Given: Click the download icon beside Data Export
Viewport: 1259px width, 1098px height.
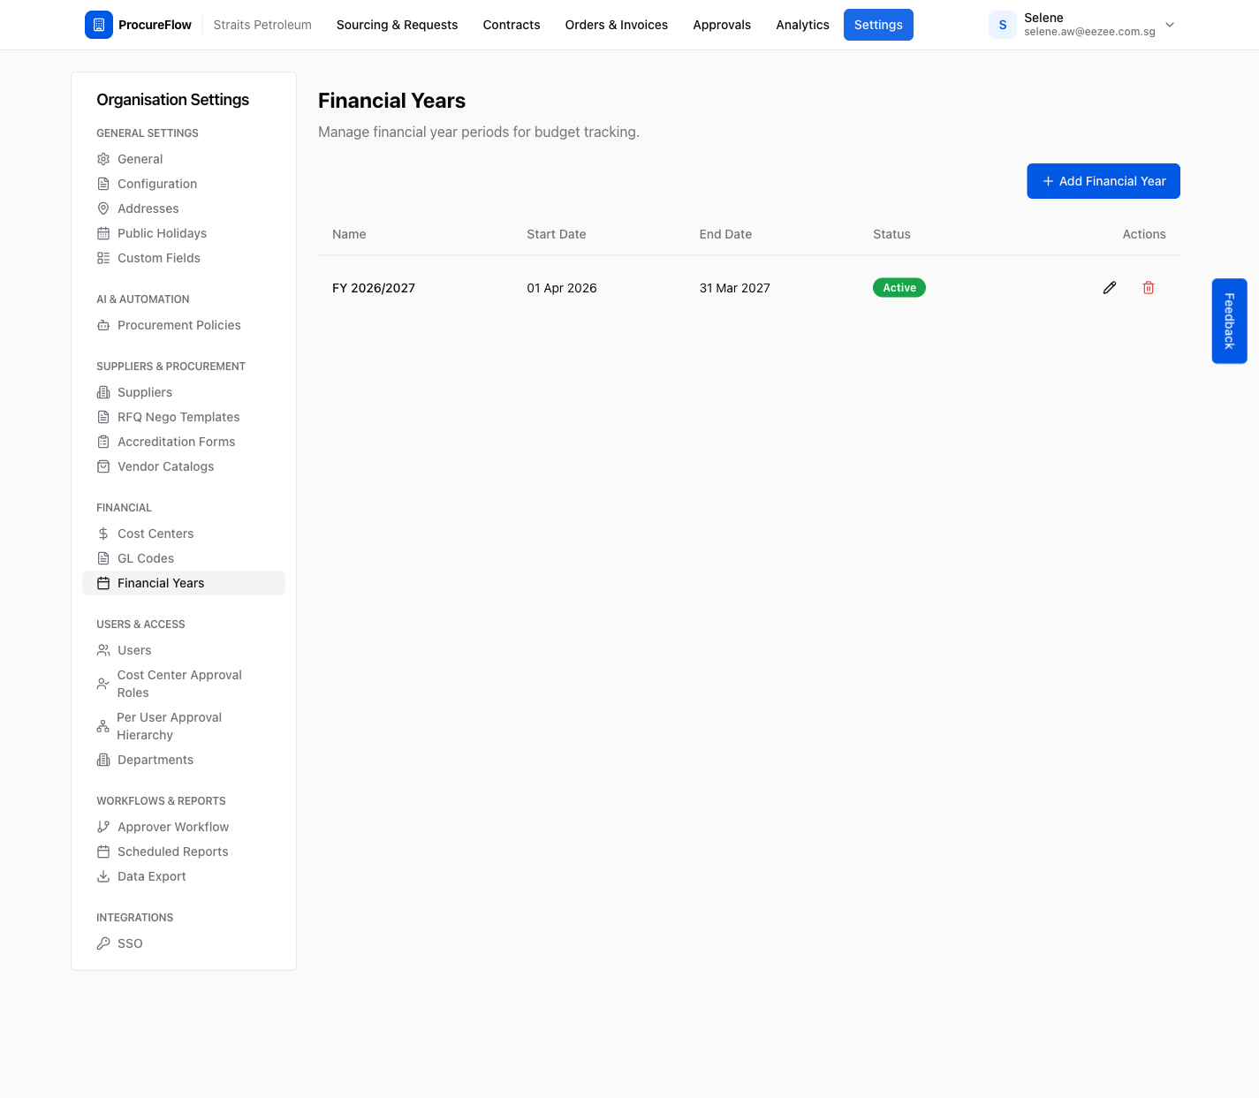Looking at the screenshot, I should coord(103,876).
